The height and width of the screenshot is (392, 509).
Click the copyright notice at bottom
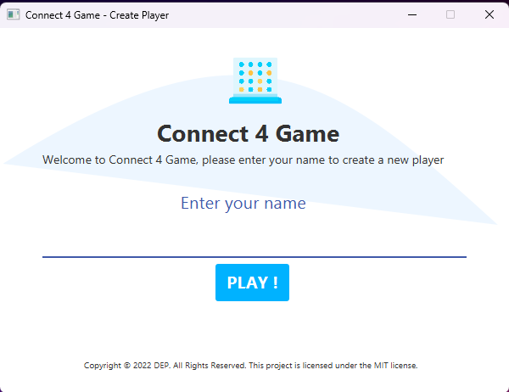[250, 366]
